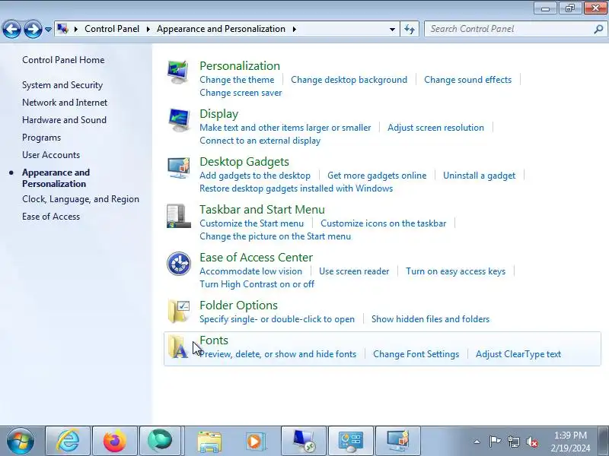Image resolution: width=609 pixels, height=456 pixels.
Task: Refresh the Control Panel view
Action: tap(410, 29)
